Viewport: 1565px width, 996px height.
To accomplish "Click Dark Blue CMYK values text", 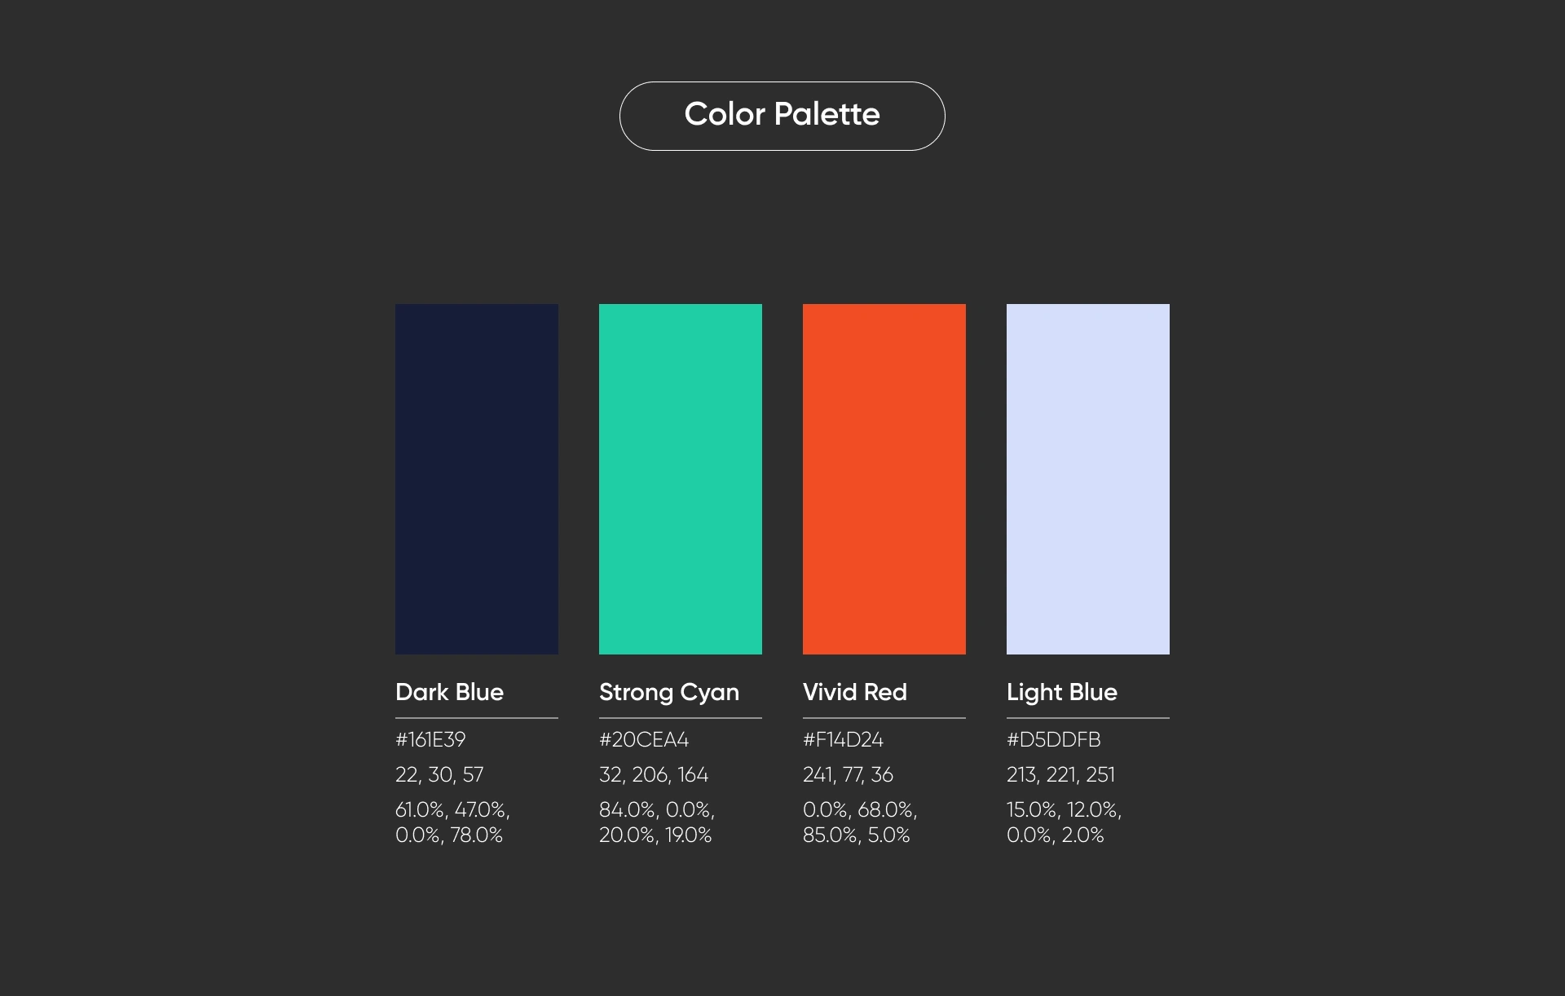I will click(452, 822).
